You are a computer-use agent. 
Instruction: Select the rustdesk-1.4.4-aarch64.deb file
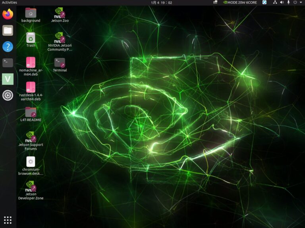tap(31, 87)
